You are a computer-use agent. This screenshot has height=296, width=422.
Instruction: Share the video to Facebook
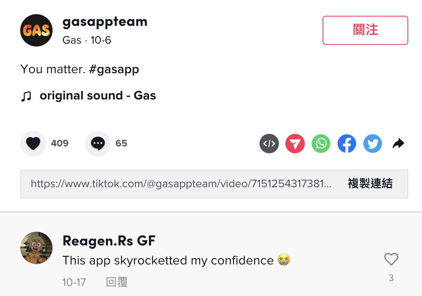click(x=347, y=144)
